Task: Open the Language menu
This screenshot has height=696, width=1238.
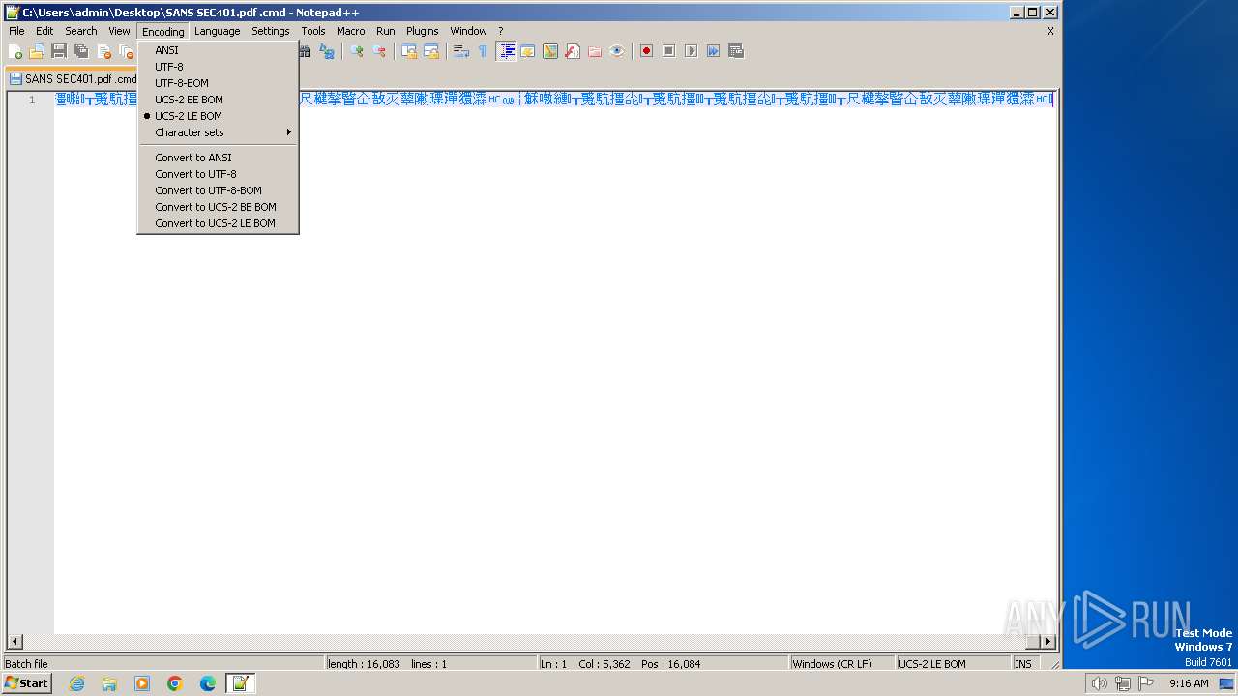Action: tap(217, 31)
